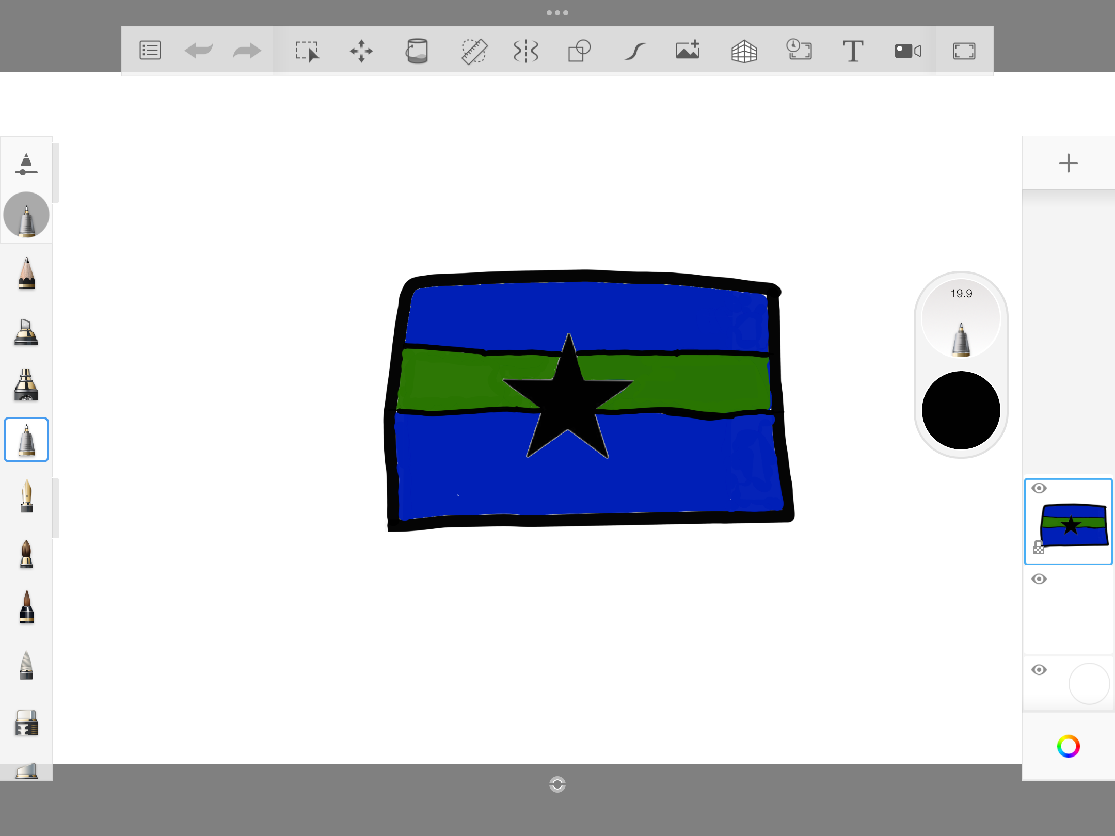Toggle visibility of the background layer
The image size is (1115, 836).
click(x=1039, y=670)
